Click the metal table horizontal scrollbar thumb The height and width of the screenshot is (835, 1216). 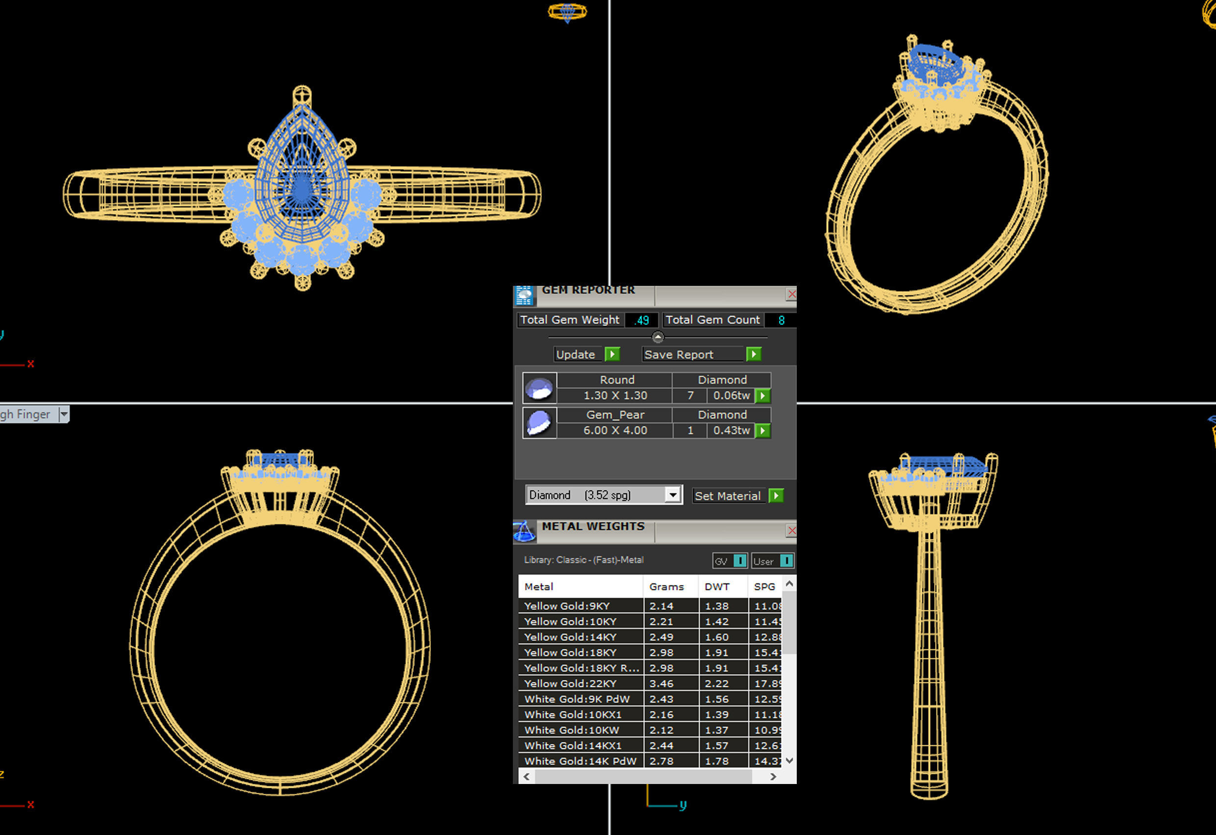coord(643,776)
